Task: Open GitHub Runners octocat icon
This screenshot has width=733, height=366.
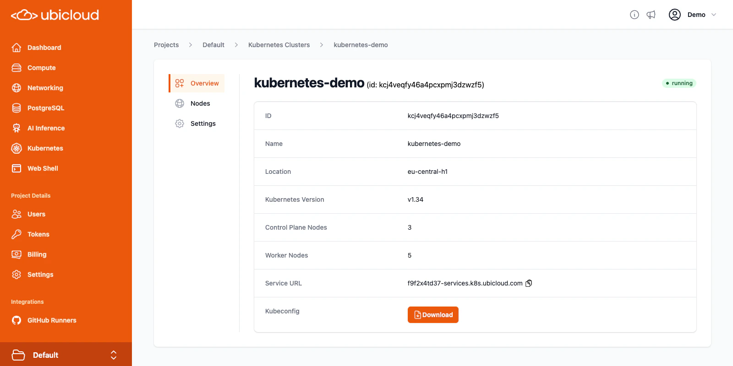Action: point(16,320)
